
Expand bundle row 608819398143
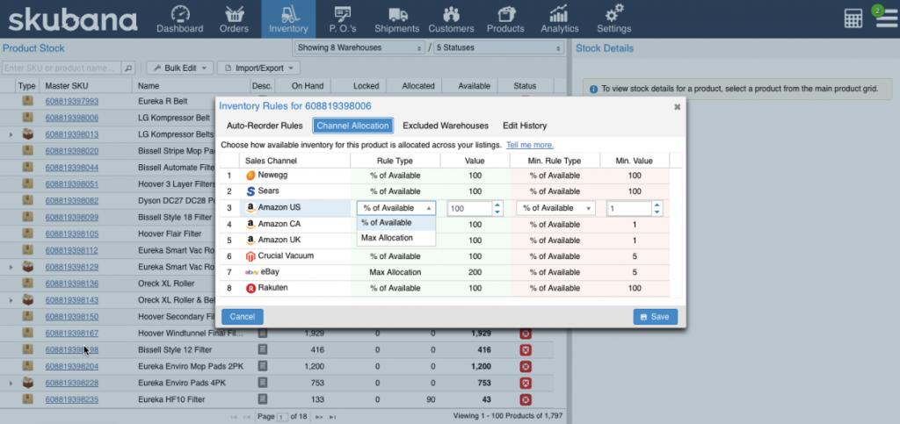(x=11, y=300)
